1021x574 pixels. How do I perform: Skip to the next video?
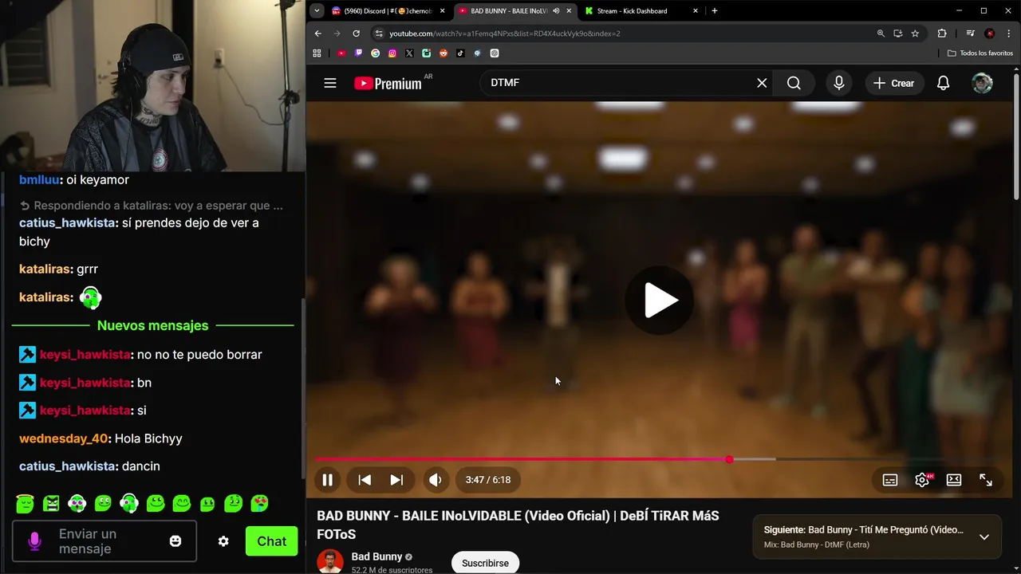[396, 479]
